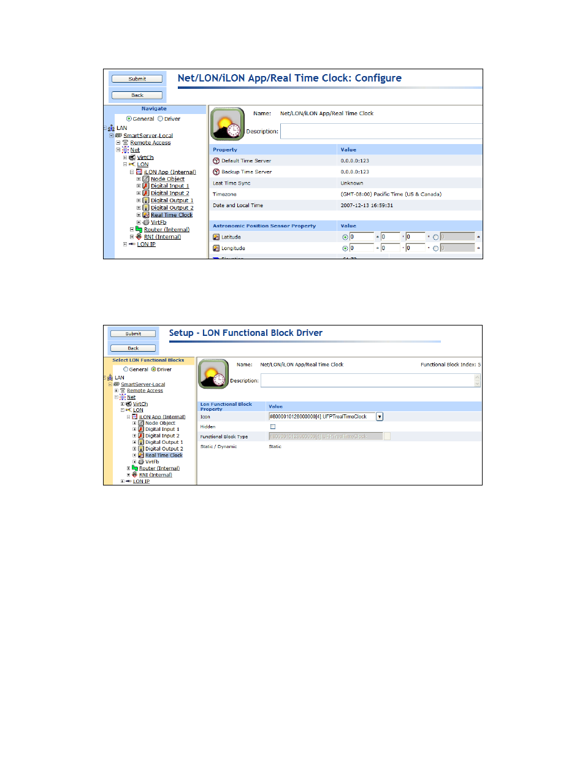This screenshot has height=757, width=585.
Task: Click the Latitude minutes input field
Action: point(391,237)
